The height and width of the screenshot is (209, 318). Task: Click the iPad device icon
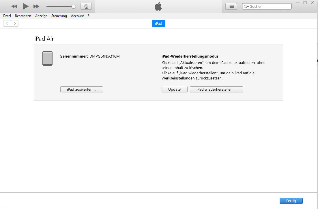(47, 58)
